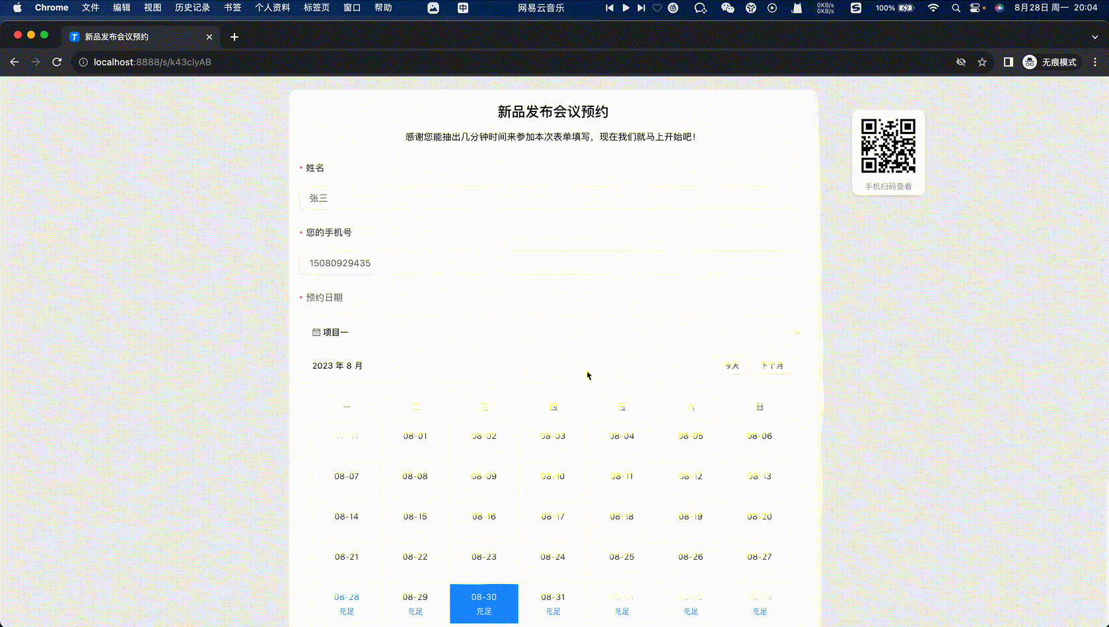Open the 视图 menu
The image size is (1109, 627).
[x=153, y=8]
